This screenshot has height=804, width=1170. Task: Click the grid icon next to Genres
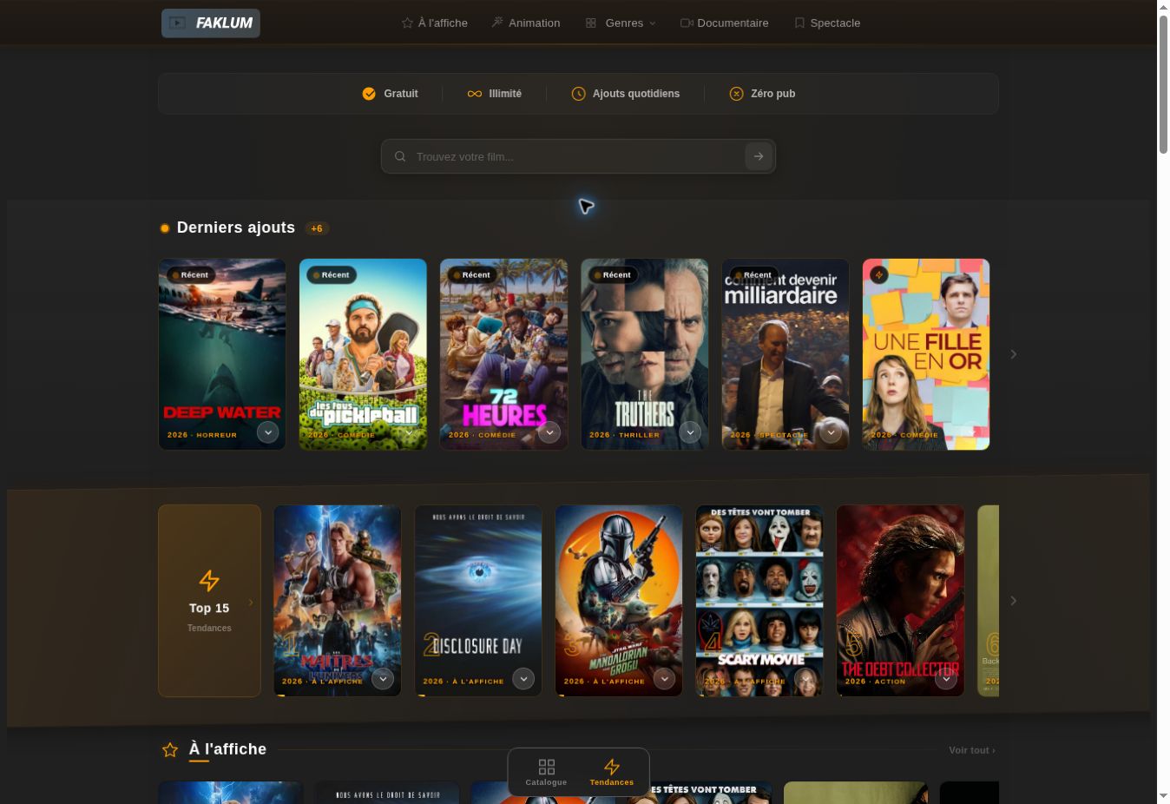click(591, 23)
